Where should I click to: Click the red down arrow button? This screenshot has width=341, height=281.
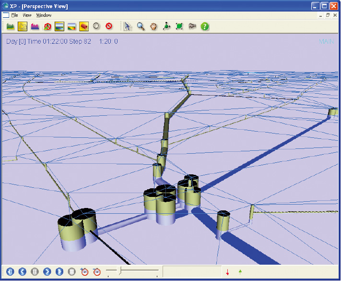click(x=227, y=272)
